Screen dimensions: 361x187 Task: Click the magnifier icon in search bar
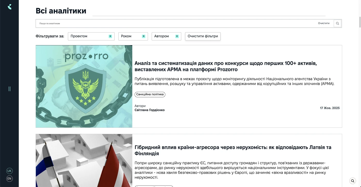tap(337, 23)
